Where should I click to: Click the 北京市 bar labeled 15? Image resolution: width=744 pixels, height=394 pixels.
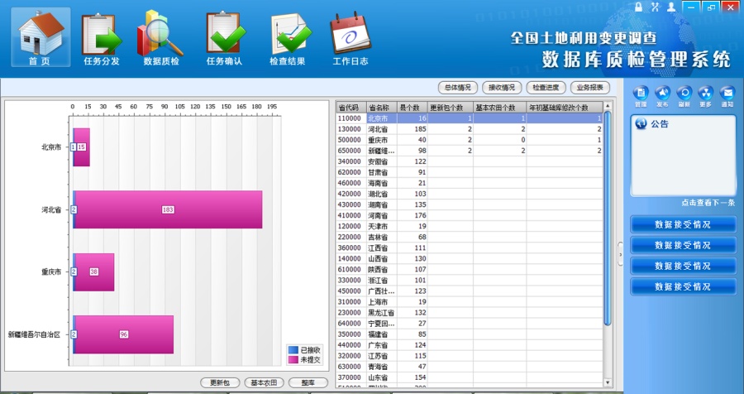[82, 147]
